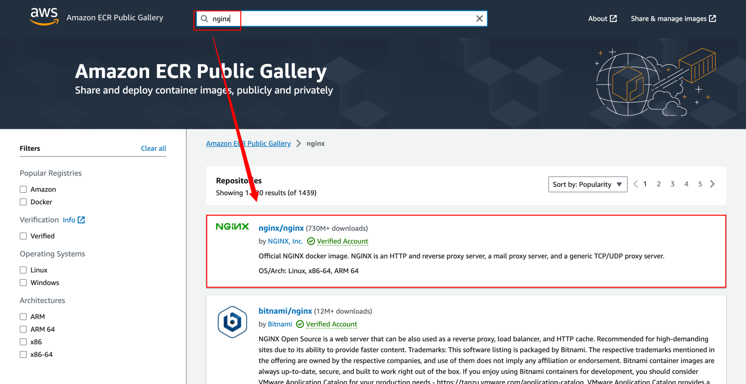The height and width of the screenshot is (384, 746).
Task: Click the search magnifier icon
Action: (204, 19)
